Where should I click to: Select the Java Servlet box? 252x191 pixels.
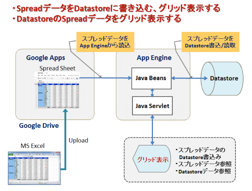tap(152, 106)
